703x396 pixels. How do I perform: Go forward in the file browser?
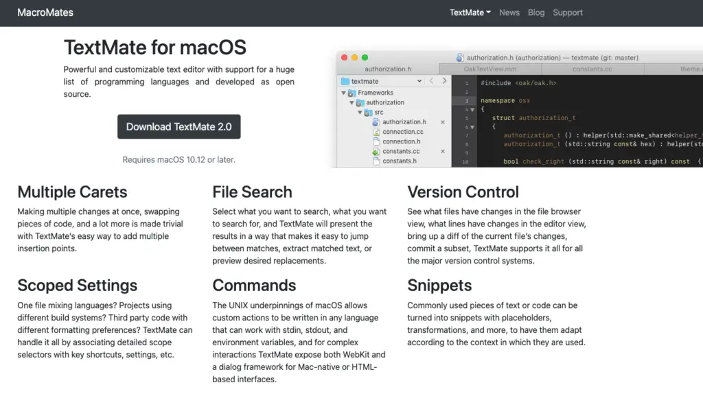444,80
